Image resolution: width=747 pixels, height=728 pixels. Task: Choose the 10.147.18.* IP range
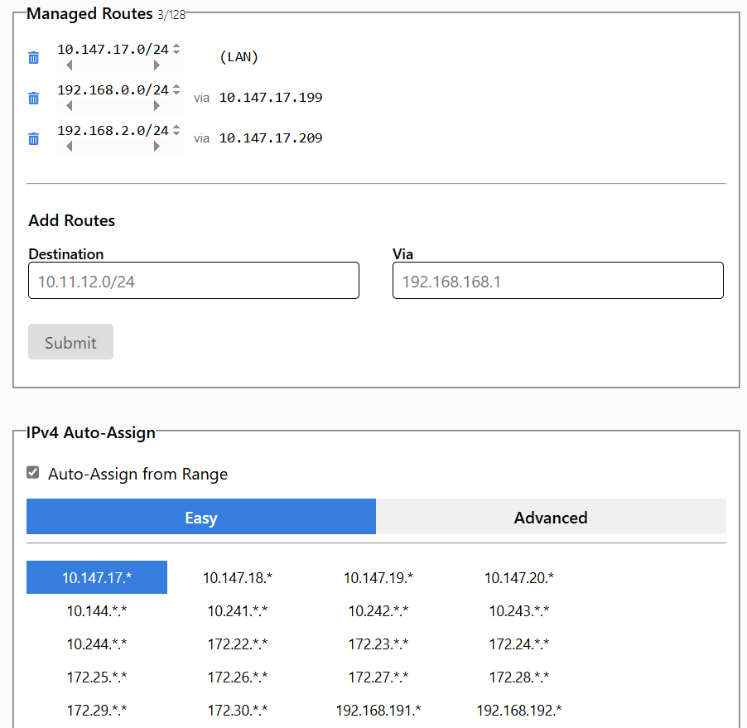pos(238,578)
